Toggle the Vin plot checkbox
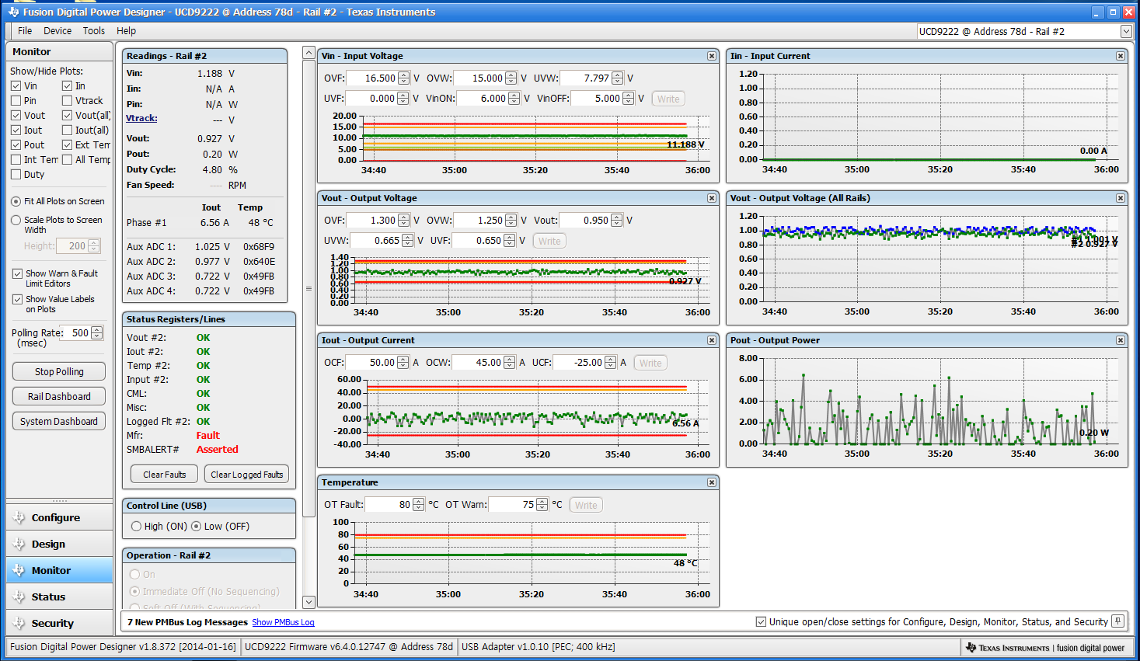The height and width of the screenshot is (661, 1140). 16,86
